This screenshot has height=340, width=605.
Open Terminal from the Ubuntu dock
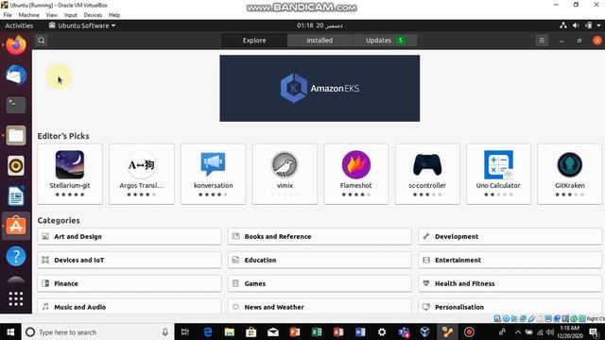[x=16, y=105]
